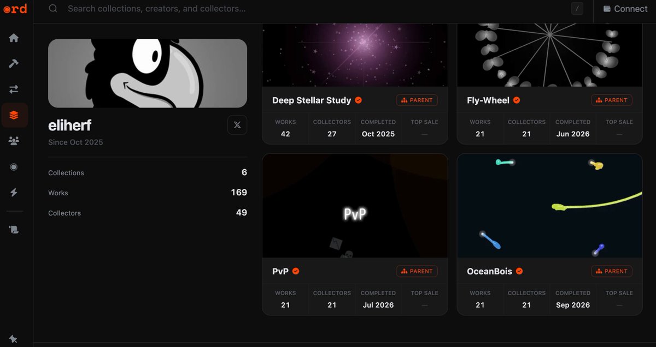The width and height of the screenshot is (656, 347).
Task: Open the Deep Stellar Study collection title
Action: [x=312, y=100]
